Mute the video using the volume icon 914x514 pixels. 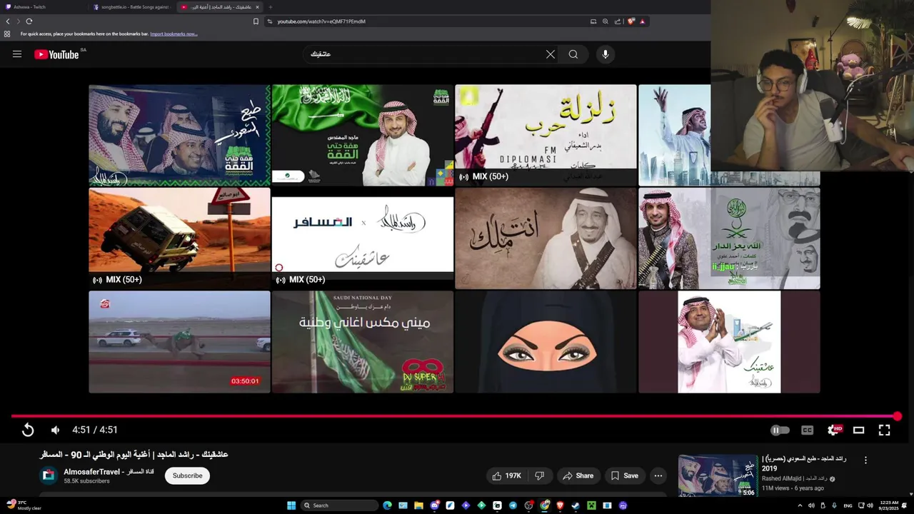[56, 430]
